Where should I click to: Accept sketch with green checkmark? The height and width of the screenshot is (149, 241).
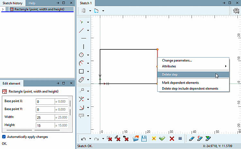click(x=162, y=138)
